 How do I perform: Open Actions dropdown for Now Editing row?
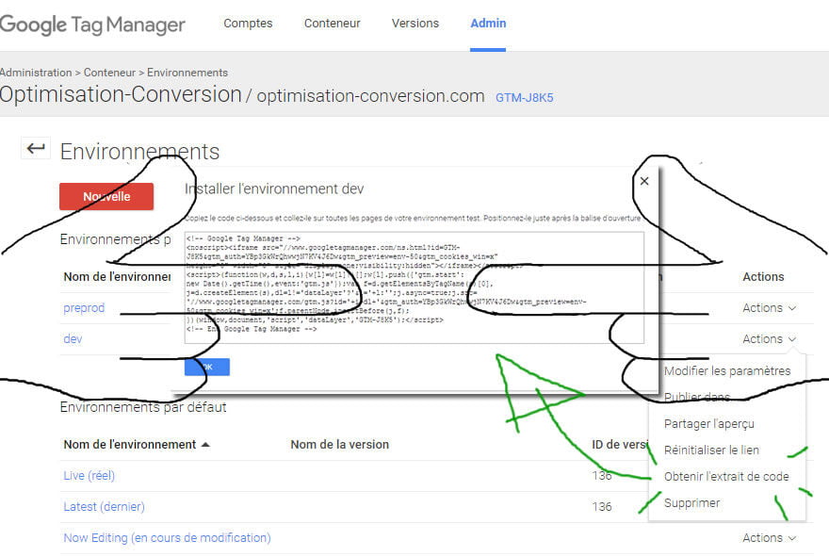pyautogui.click(x=769, y=537)
